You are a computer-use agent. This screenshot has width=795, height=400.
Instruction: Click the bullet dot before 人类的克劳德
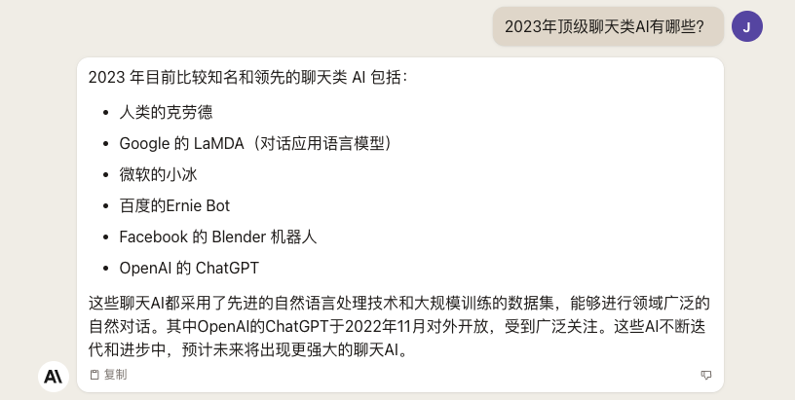(x=105, y=112)
